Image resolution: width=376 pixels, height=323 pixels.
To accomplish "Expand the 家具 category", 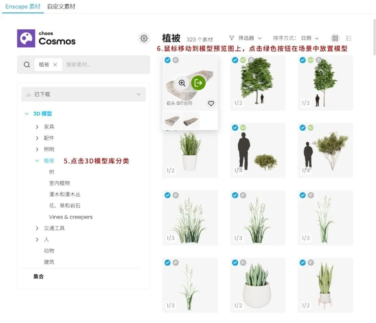I will click(37, 127).
